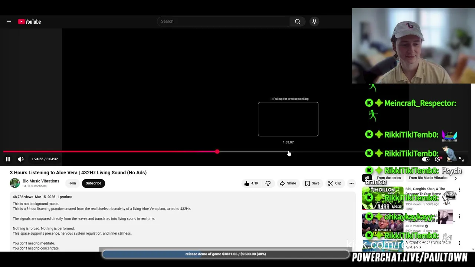
Task: Select the 'From the series' chip
Action: coord(389,178)
